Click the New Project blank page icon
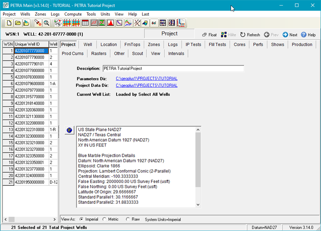 pyautogui.click(x=9, y=23)
